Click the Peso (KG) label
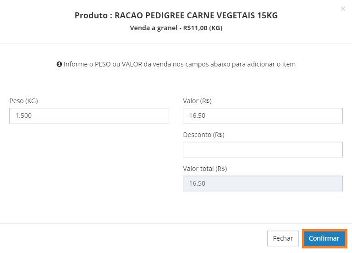This screenshot has width=352, height=253. (23, 101)
